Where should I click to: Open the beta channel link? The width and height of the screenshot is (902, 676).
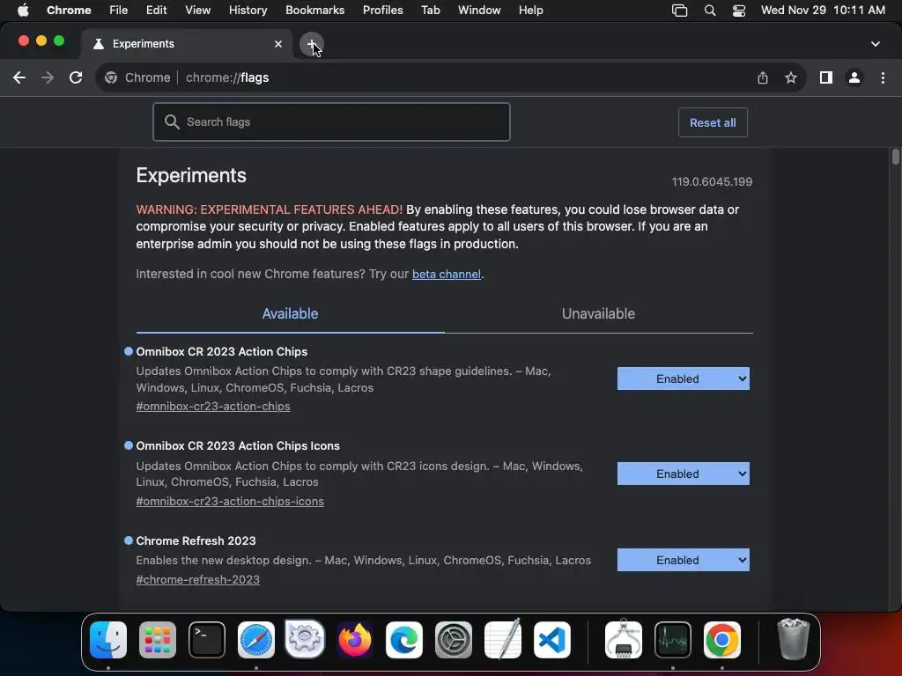pos(447,275)
